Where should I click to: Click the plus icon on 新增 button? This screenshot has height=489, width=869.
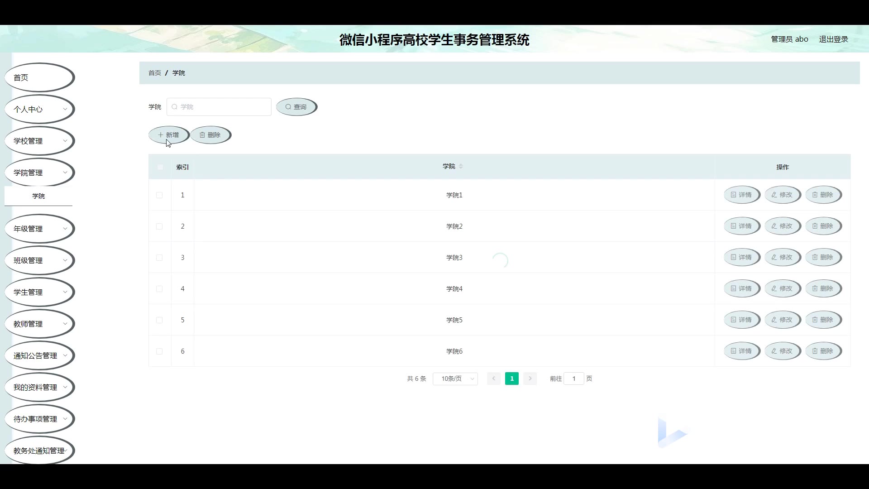tap(160, 135)
